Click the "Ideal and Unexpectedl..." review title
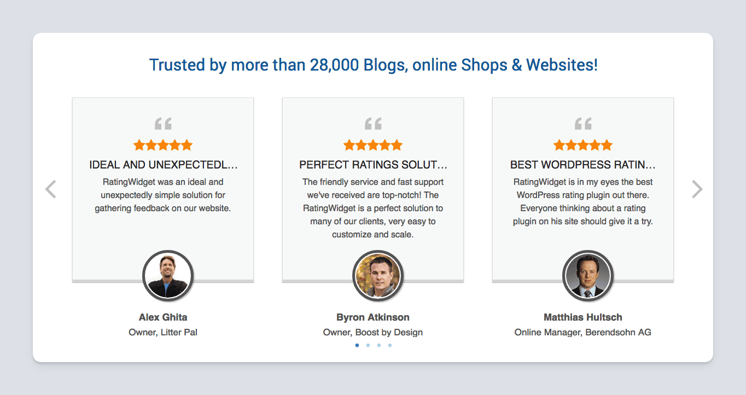This screenshot has width=746, height=395. coord(163,165)
